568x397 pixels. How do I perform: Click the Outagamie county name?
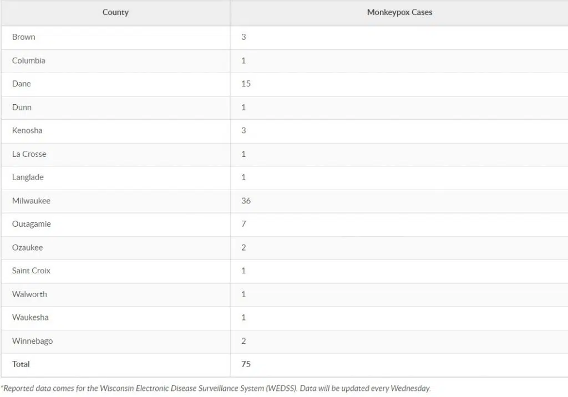click(32, 224)
